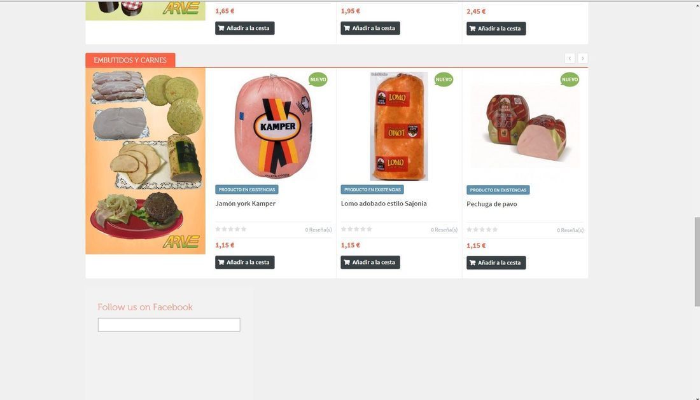Click the empty field under Follow us on Facebook

pyautogui.click(x=169, y=324)
